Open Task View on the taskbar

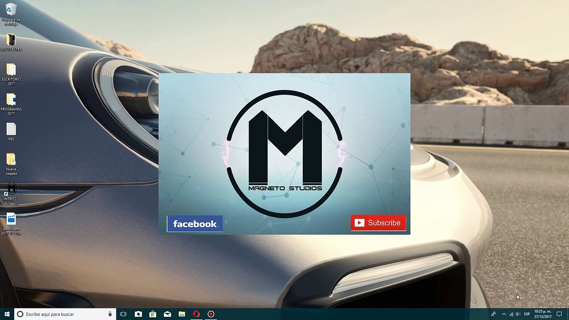123,314
